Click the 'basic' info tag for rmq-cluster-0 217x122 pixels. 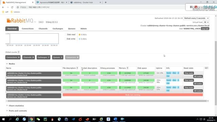coord(169,73)
